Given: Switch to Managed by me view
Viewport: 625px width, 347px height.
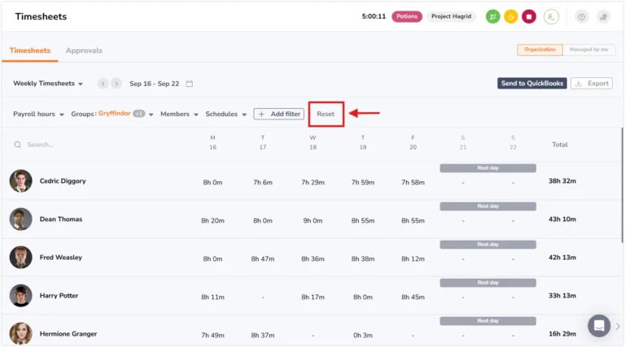Looking at the screenshot, I should 588,50.
